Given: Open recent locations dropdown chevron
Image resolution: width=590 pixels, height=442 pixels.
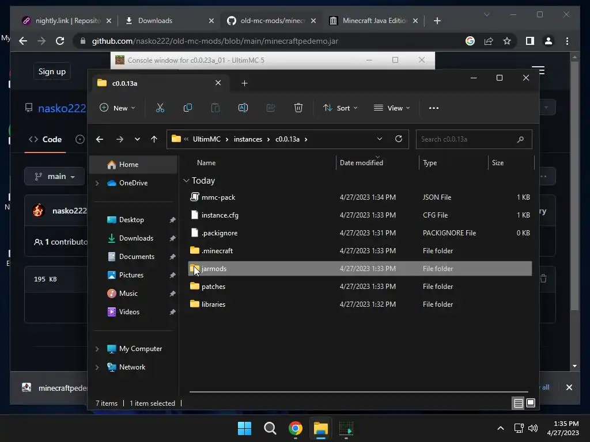Looking at the screenshot, I should pyautogui.click(x=137, y=139).
